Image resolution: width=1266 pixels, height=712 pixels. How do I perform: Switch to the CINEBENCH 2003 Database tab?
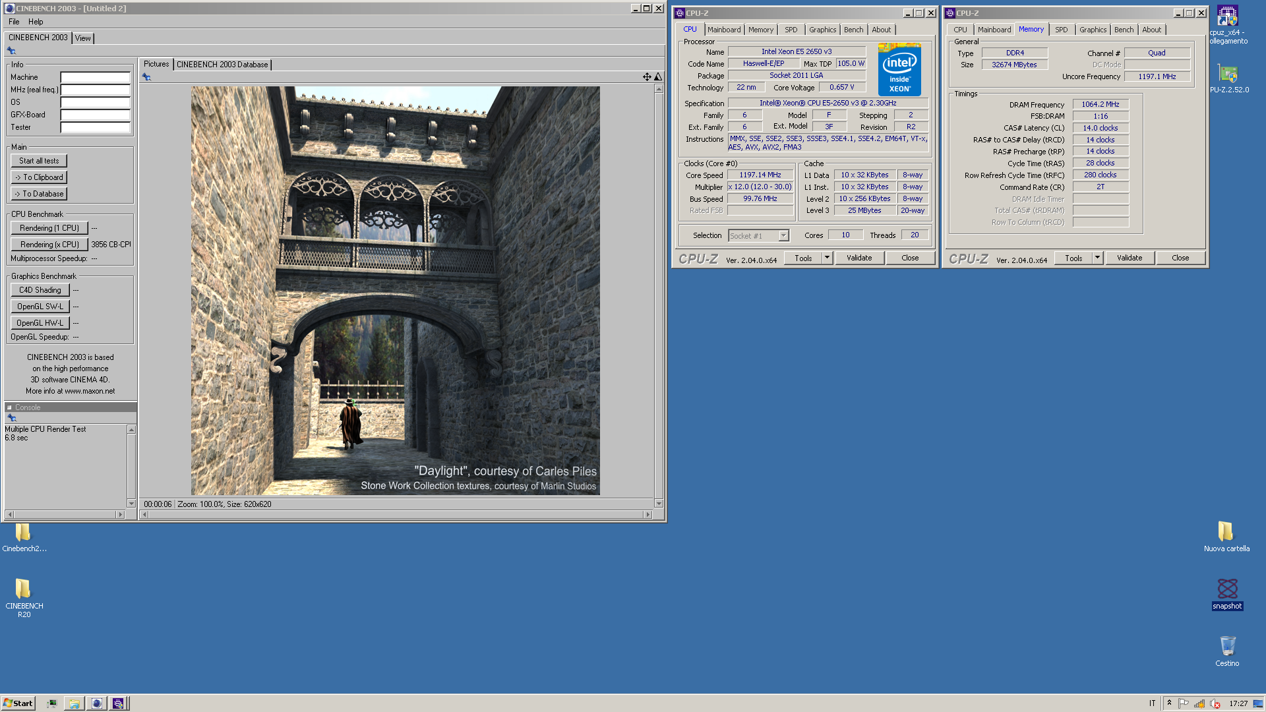[222, 65]
